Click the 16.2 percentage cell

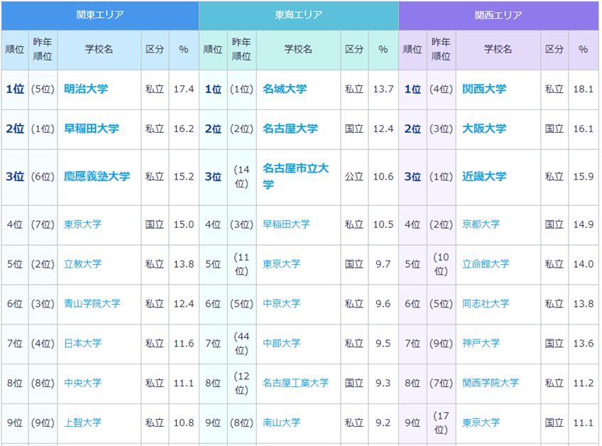click(x=184, y=129)
